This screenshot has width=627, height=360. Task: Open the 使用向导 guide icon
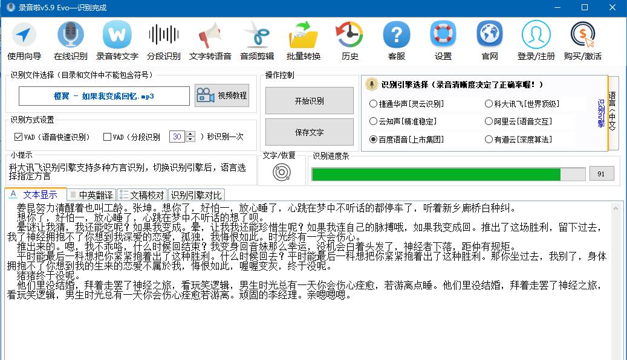[x=24, y=40]
